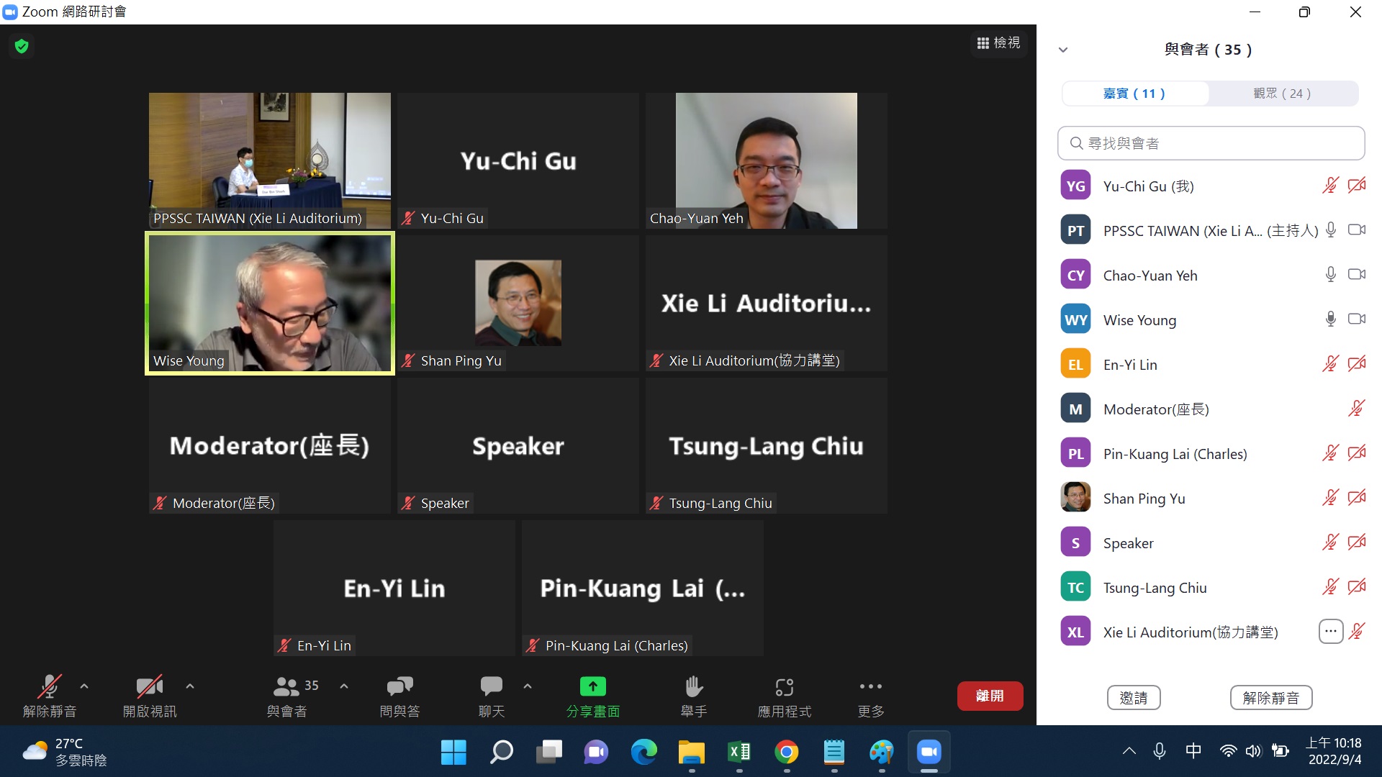This screenshot has width=1382, height=777.
Task: Expand video options arrow beside 開啟視訊
Action: coord(190,686)
